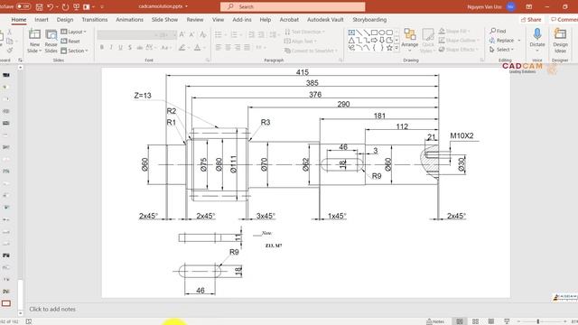Expand the Layout dropdown
Image resolution: width=578 pixels, height=325 pixels.
coord(73,32)
